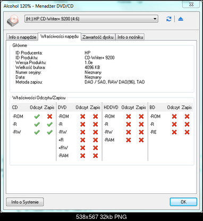Click the CD -RW read checkmark
Screen dimensions: 203x221
37,132
